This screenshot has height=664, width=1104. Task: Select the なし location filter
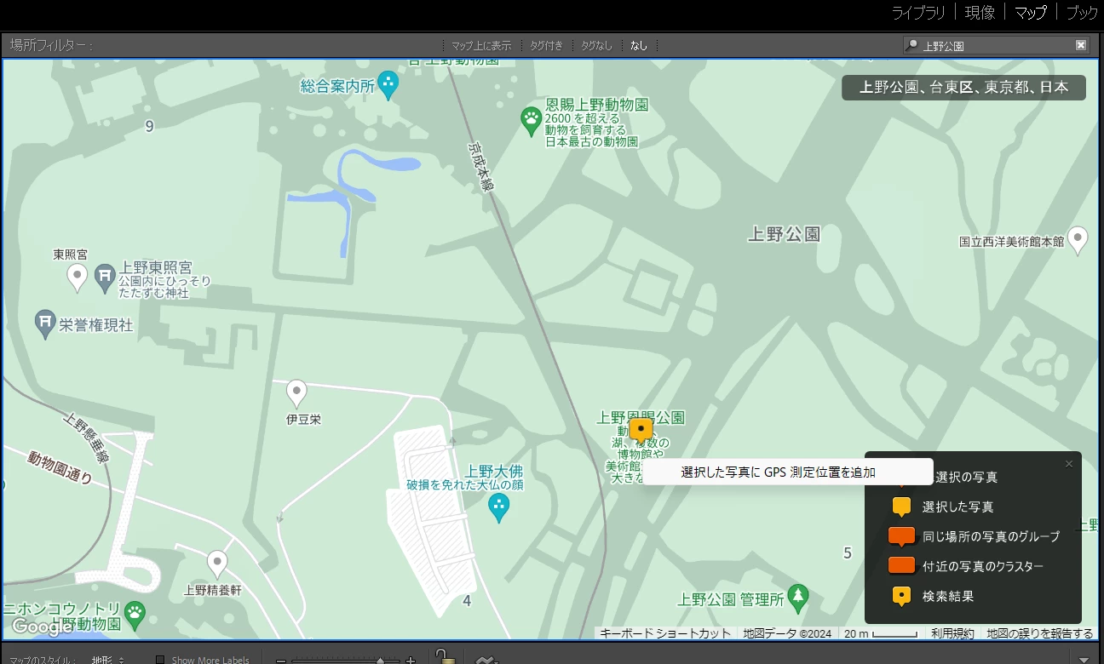click(x=639, y=45)
